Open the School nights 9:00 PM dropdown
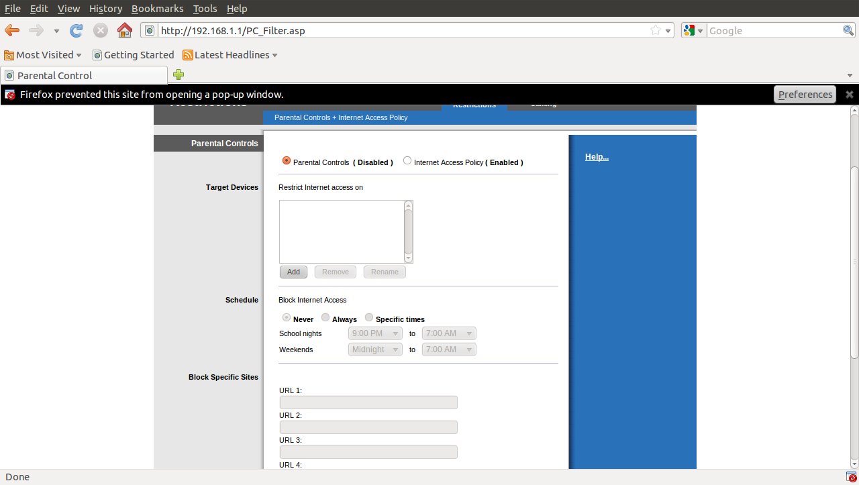The width and height of the screenshot is (859, 485). 375,333
